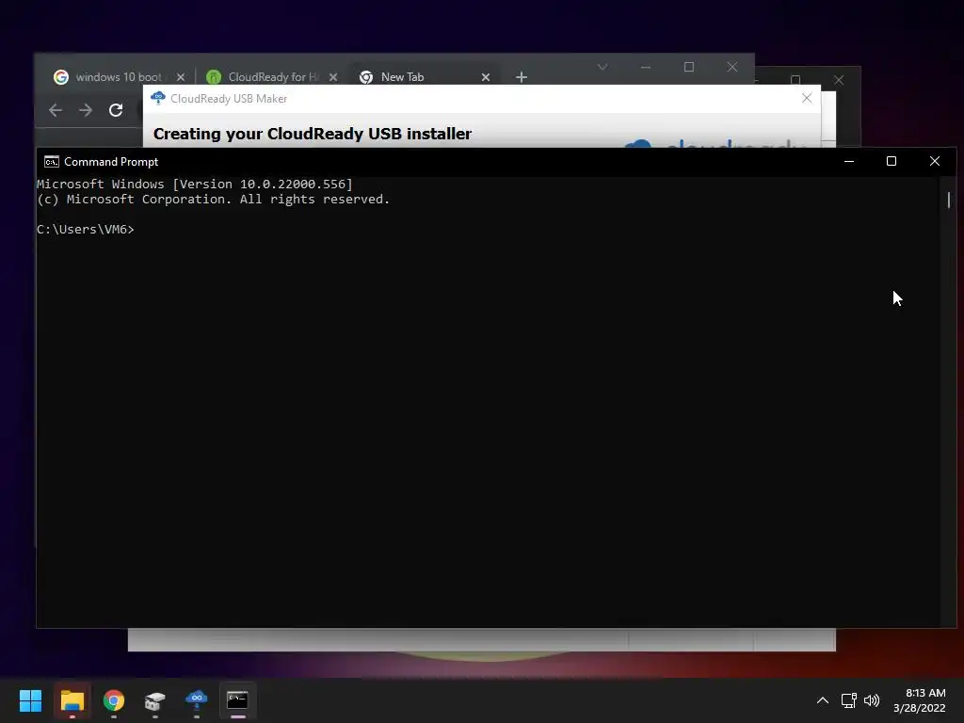Close the CloudReady for H tab
The image size is (964, 723).
coord(333,77)
